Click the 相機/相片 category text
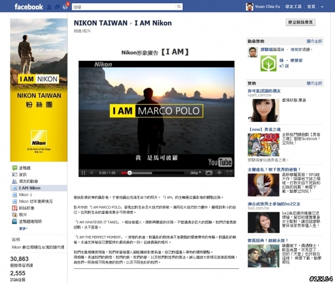This screenshot has width=335, height=283. pyautogui.click(x=82, y=31)
